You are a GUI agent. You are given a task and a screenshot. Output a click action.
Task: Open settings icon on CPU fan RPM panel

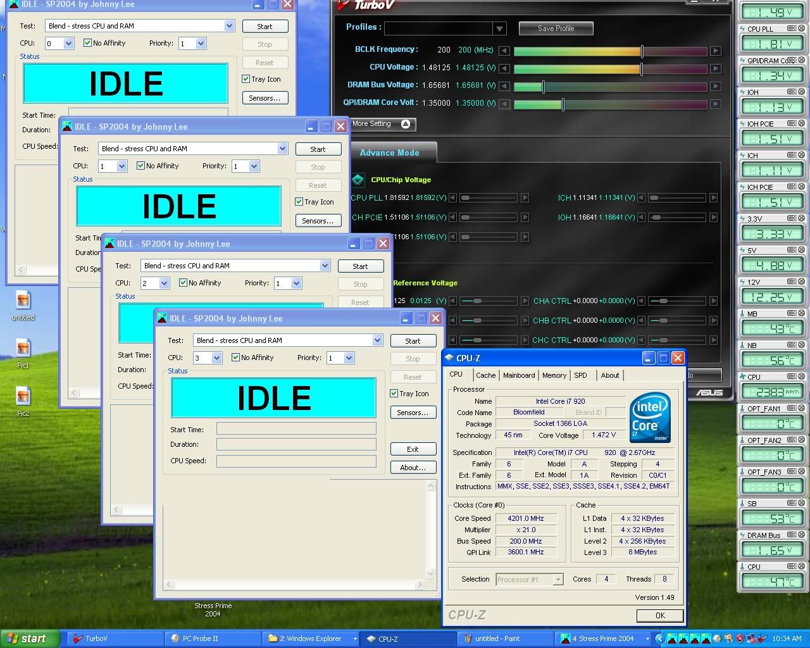[792, 377]
